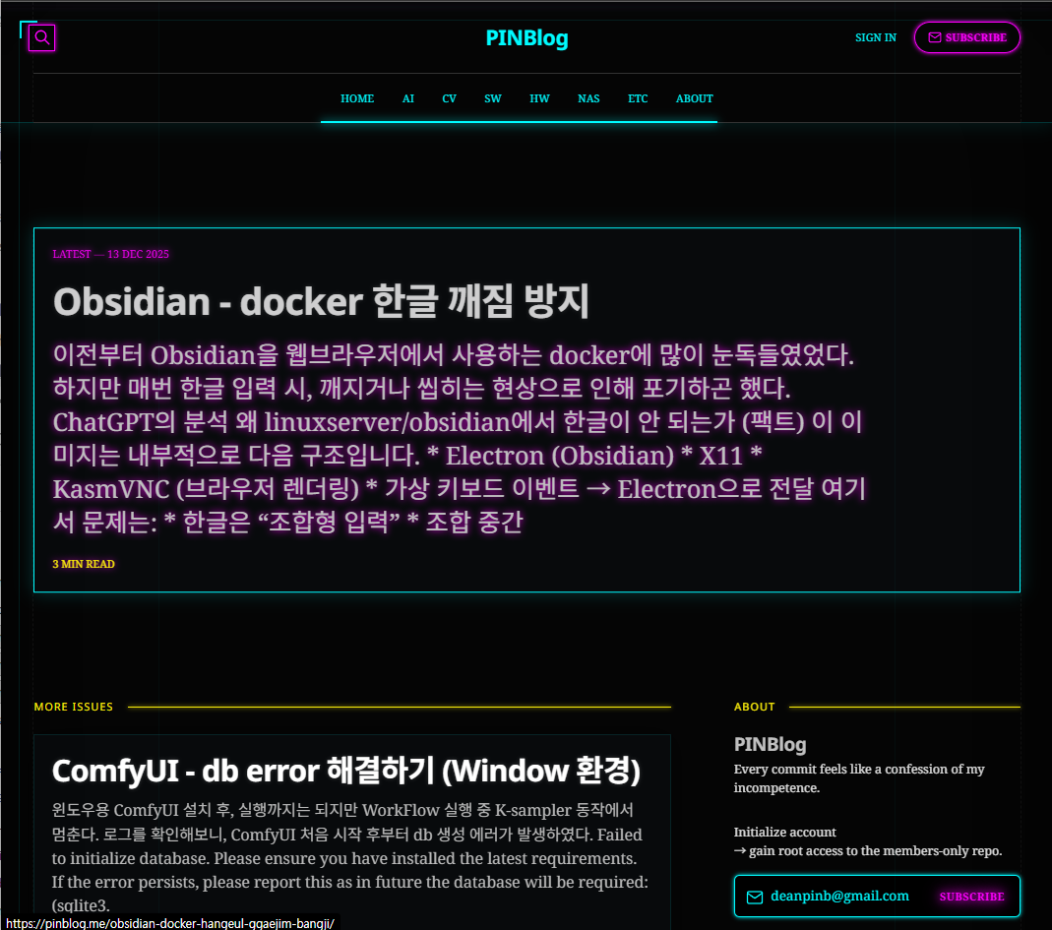1052x930 pixels.
Task: Select the CV navigation item
Action: [x=449, y=98]
